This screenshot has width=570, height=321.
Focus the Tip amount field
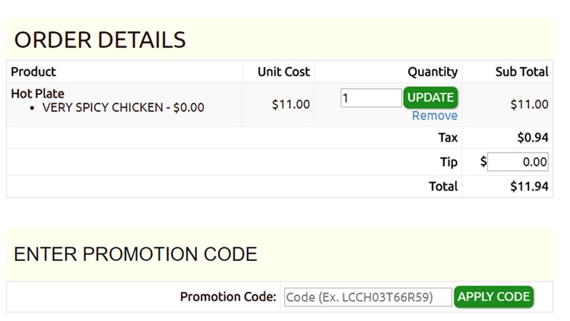pos(518,161)
